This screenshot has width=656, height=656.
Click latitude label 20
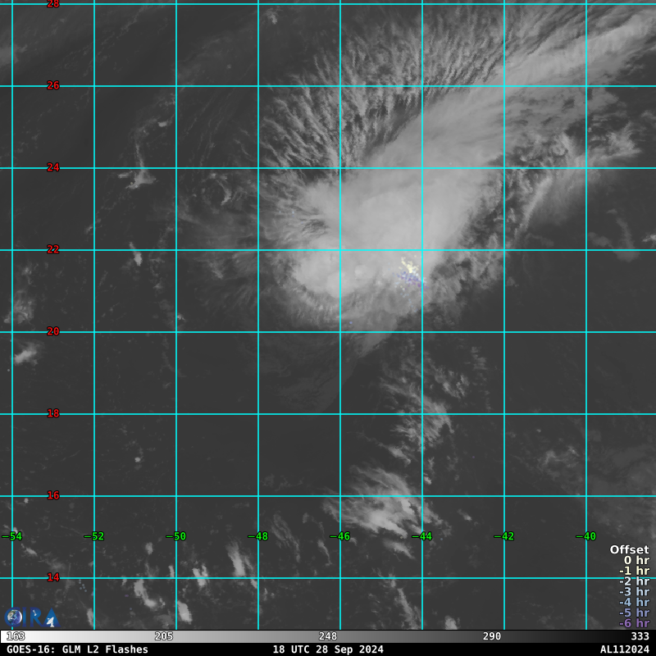point(53,331)
